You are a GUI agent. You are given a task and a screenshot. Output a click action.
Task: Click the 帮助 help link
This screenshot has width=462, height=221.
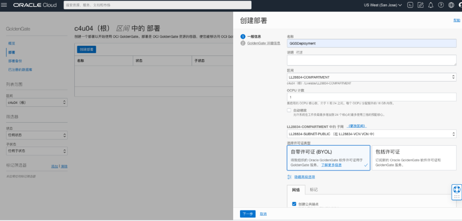click(456, 21)
